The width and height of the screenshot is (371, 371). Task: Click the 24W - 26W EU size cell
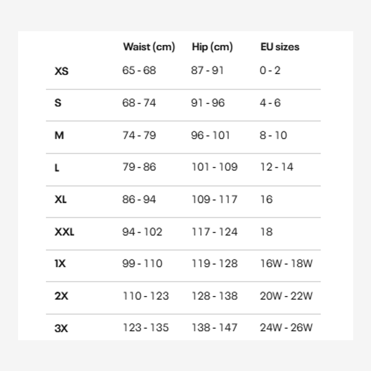click(286, 328)
